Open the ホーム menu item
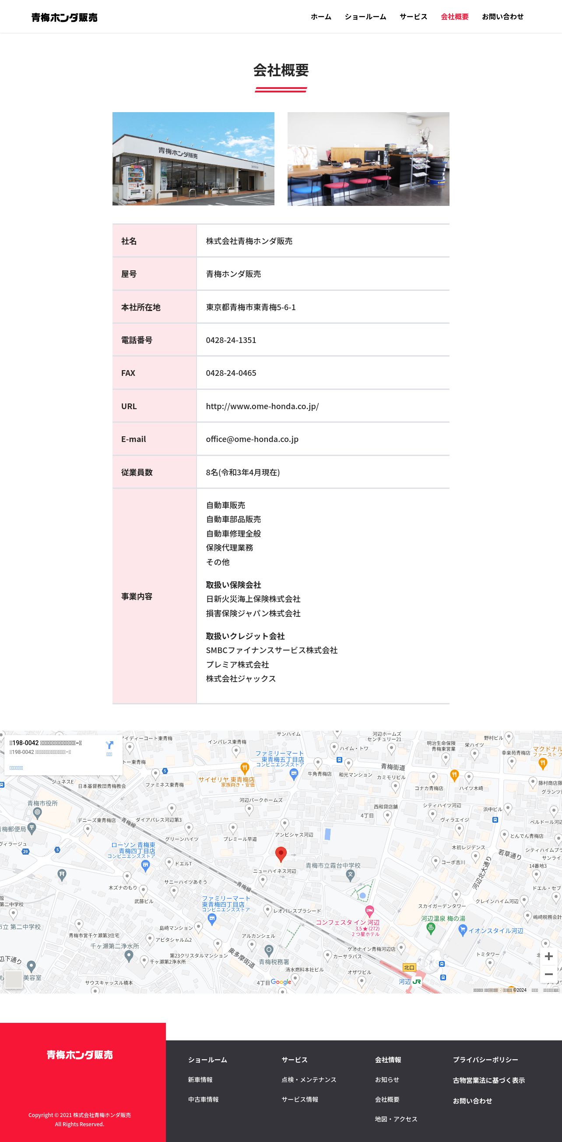The image size is (562, 1142). 321,16
